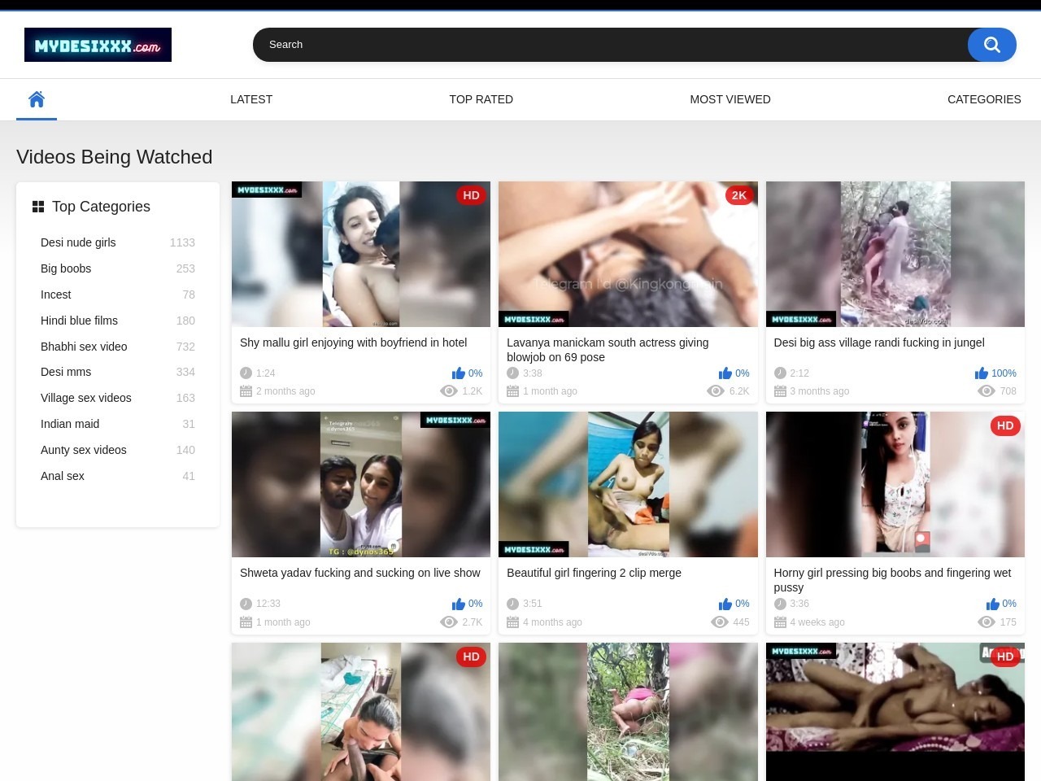This screenshot has height=781, width=1041.
Task: Click the 2K quality badge
Action: point(738,195)
